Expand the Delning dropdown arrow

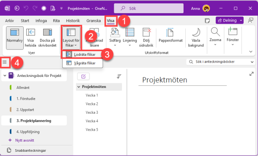[x=241, y=20]
